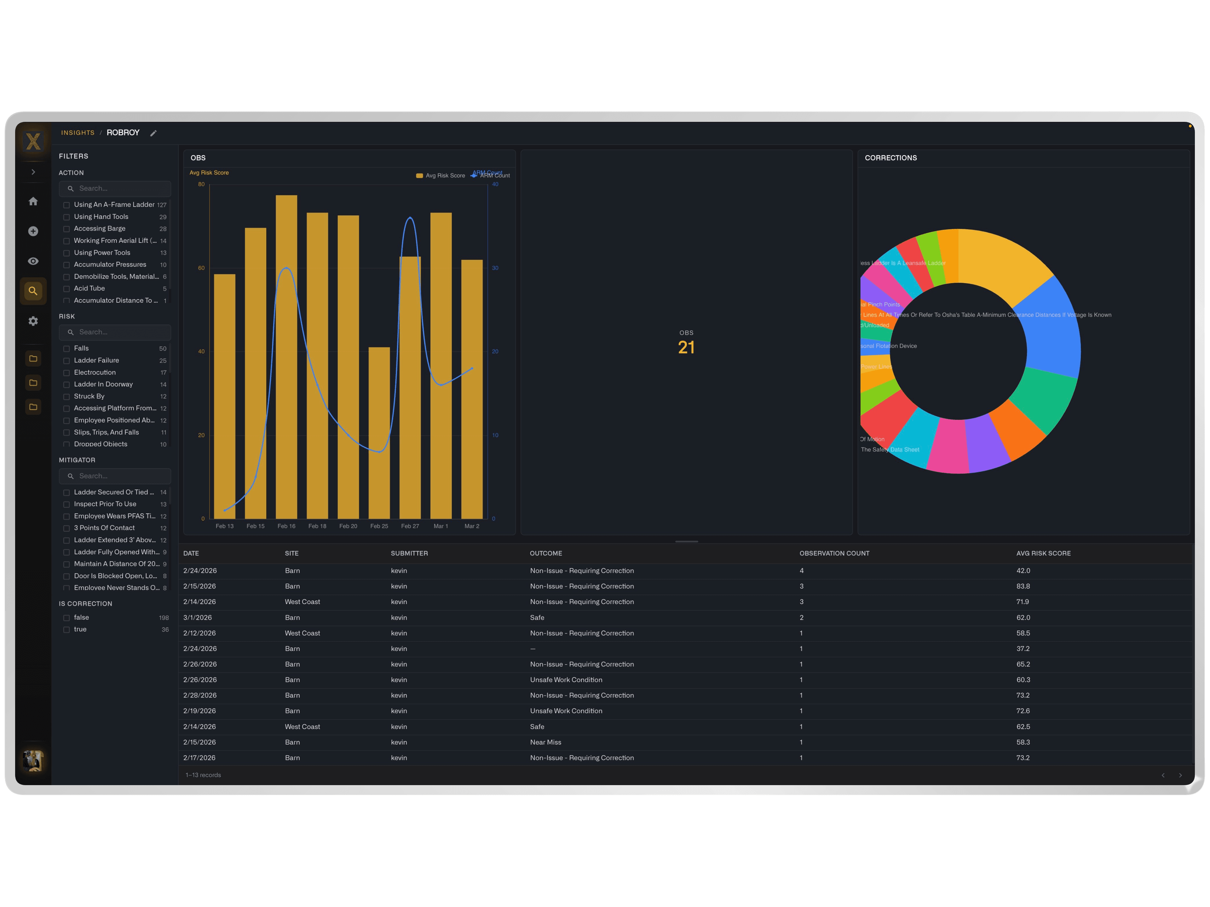The width and height of the screenshot is (1210, 907).
Task: Open the Home icon in sidebar
Action: 33,202
